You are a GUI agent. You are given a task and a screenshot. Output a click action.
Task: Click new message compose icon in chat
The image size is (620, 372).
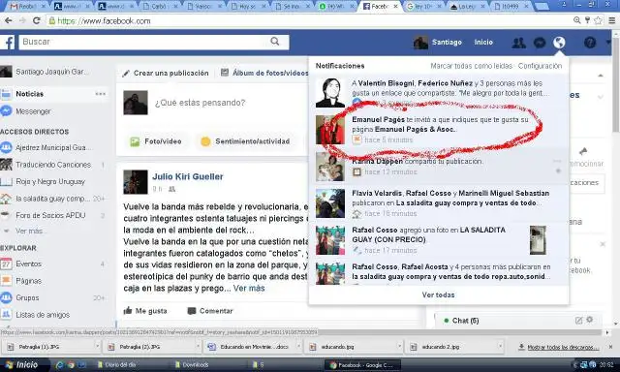579,321
